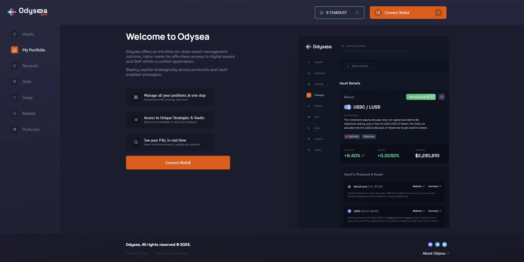This screenshot has height=262, width=524.
Task: Click the Stardust star icon
Action: 322,13
